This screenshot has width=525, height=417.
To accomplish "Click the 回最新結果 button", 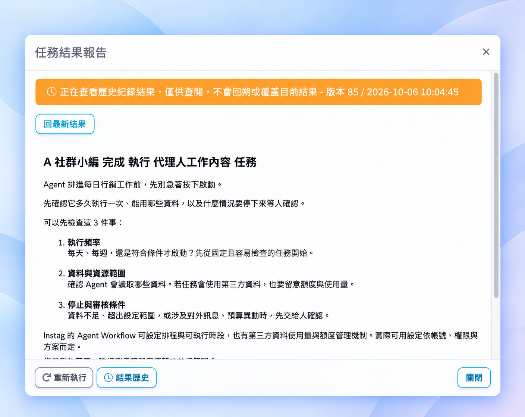I will 65,124.
